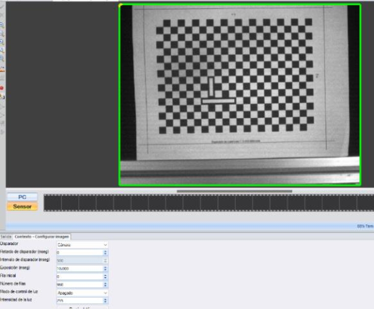Viewport: 374px width, 309px height.
Task: Click the topmost magnifier icon in left toolbar
Action: point(1,24)
